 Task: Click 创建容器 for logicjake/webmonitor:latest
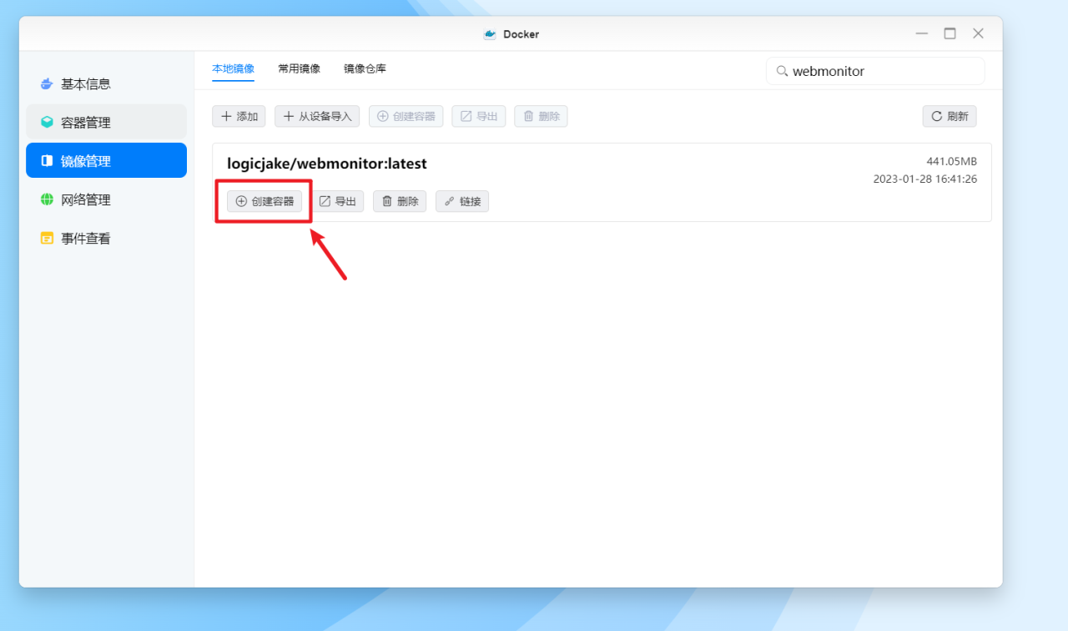[265, 201]
